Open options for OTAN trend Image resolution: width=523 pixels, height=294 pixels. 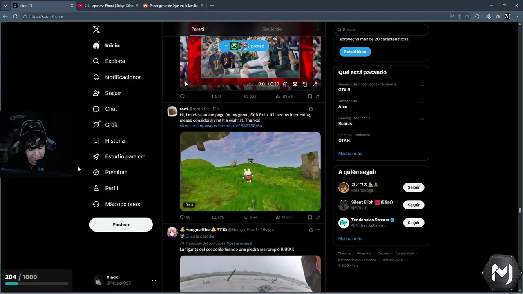tap(422, 136)
